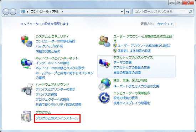Click the Control Panel address bar icon

[23, 12]
